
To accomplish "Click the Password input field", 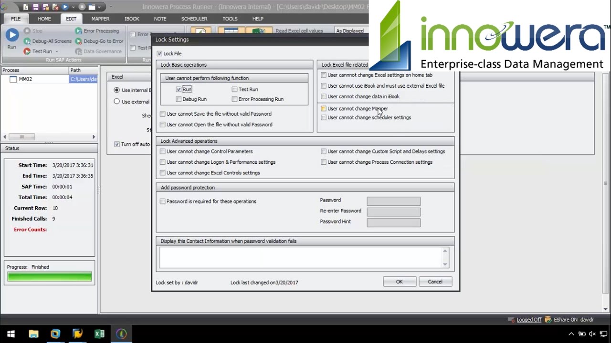I will 394,202.
